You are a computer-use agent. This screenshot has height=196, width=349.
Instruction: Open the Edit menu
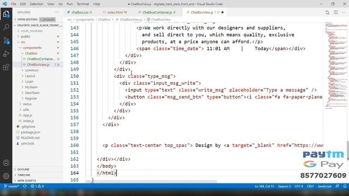(x=23, y=4)
